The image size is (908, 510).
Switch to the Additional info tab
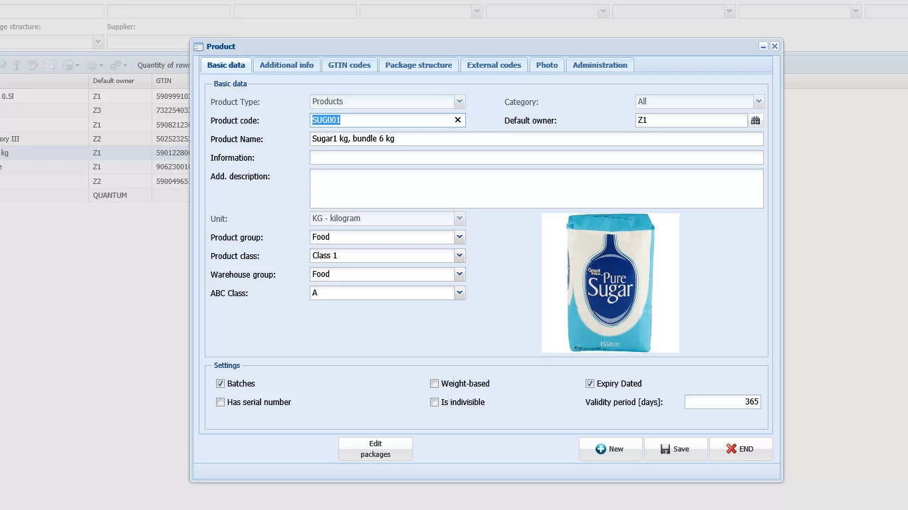click(286, 65)
